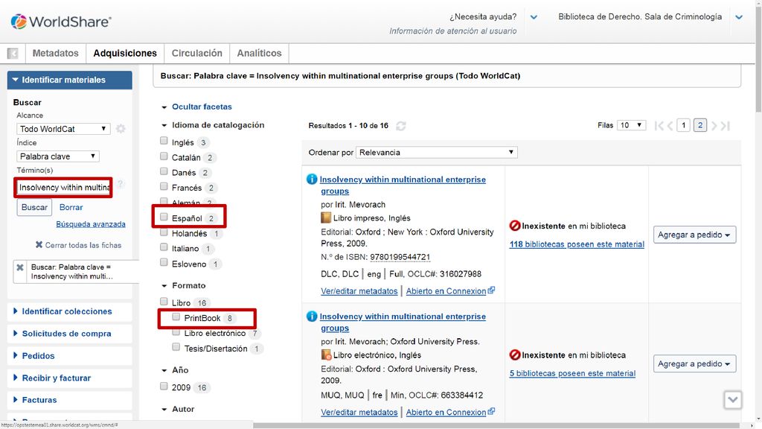Viewport: 762px width, 429px height.
Task: Click the Buscar button
Action: coord(34,207)
